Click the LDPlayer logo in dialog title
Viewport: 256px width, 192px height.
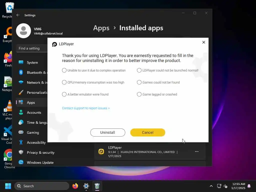coord(54,44)
